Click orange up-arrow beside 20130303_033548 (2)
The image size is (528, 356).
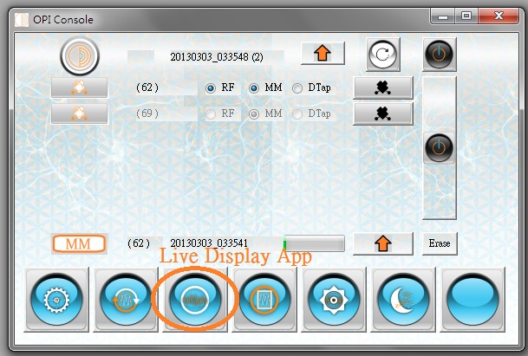(323, 53)
